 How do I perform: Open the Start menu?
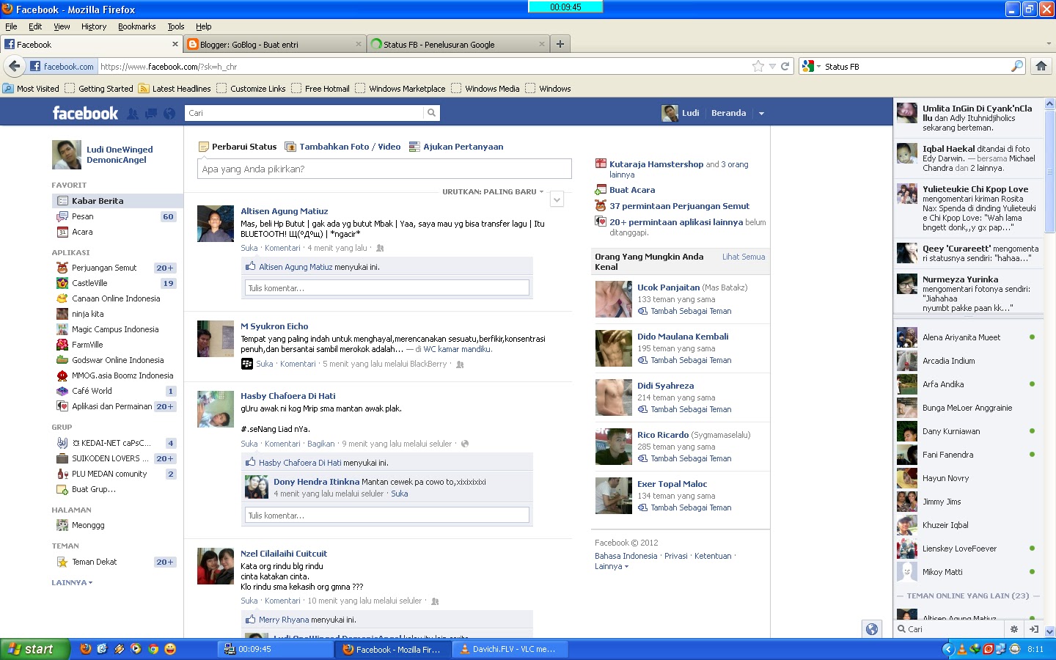click(x=34, y=649)
